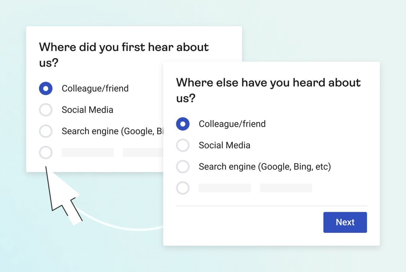Choose Search engine in the first question
Viewport: 406px width, 272px height.
[46, 131]
